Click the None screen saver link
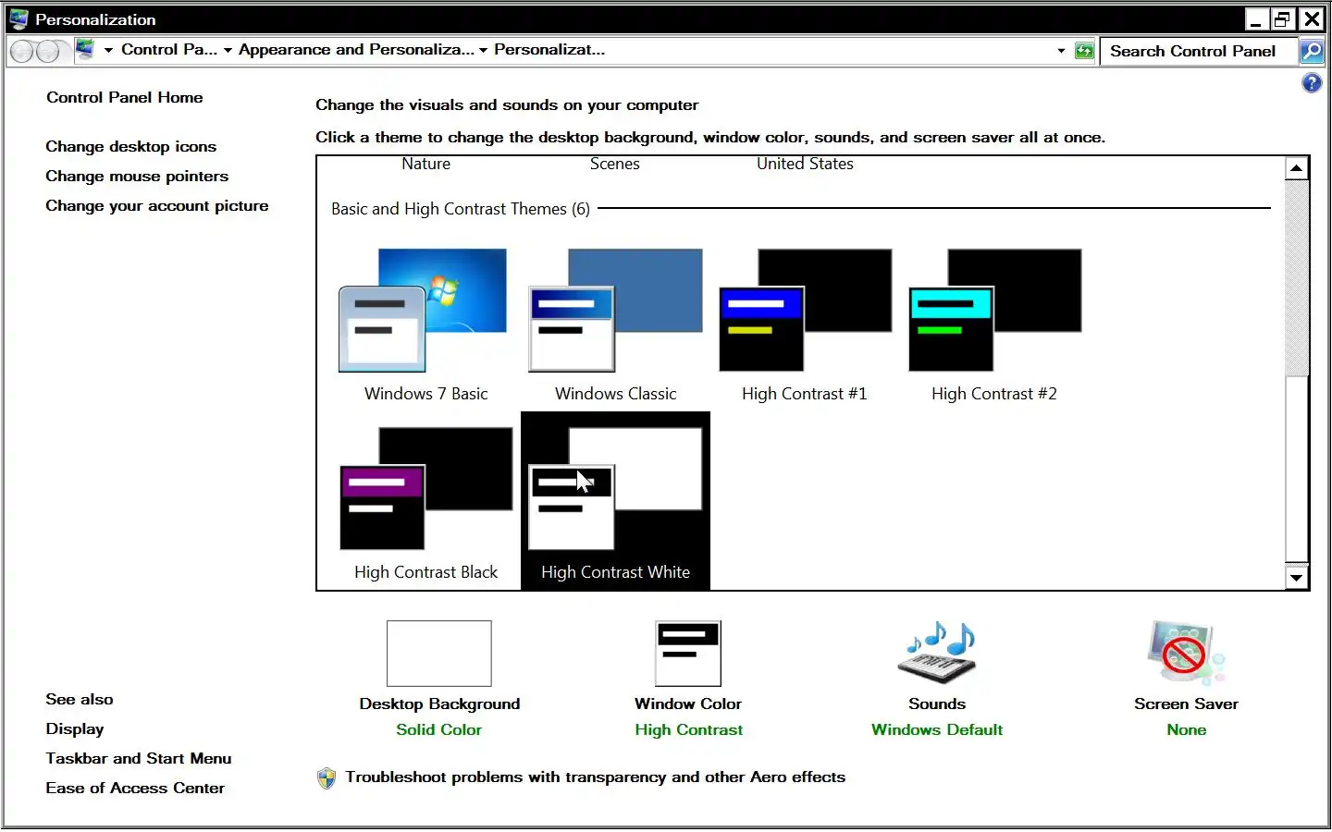The height and width of the screenshot is (832, 1332). pyautogui.click(x=1187, y=729)
